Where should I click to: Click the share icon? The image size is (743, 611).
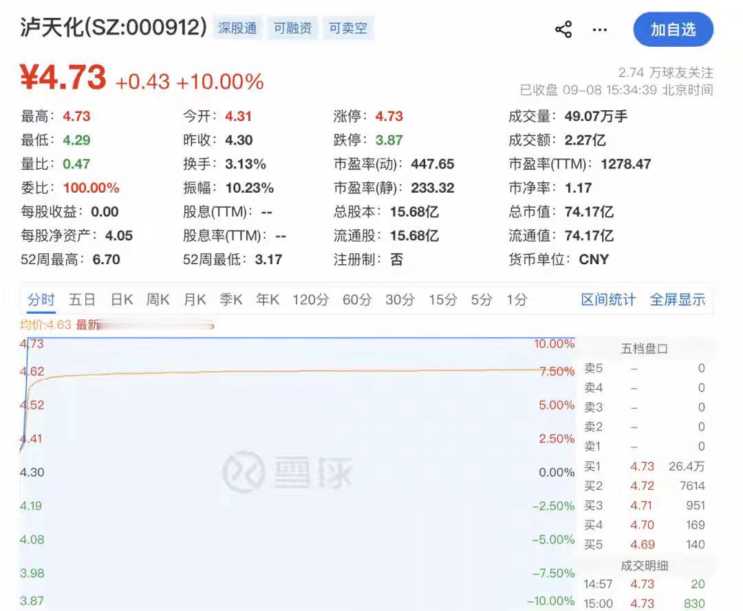563,30
